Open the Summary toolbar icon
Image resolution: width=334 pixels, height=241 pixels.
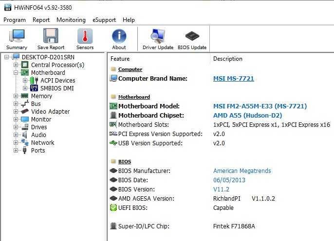click(x=17, y=36)
